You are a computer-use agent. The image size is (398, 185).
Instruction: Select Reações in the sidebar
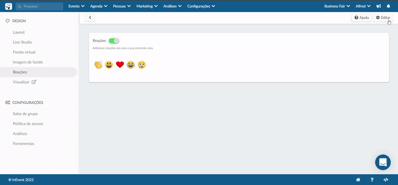coord(39,72)
